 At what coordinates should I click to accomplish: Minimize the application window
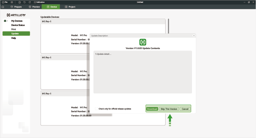pos(244,2)
